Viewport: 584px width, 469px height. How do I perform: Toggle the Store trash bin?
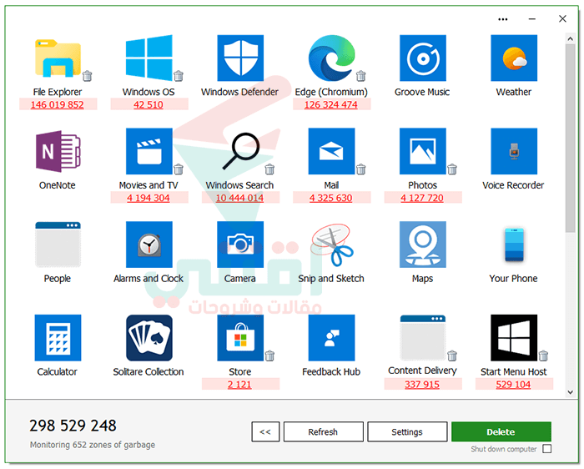269,356
